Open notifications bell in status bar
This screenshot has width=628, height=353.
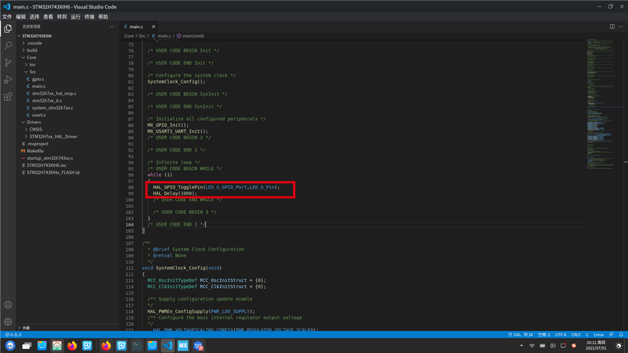coord(621,335)
